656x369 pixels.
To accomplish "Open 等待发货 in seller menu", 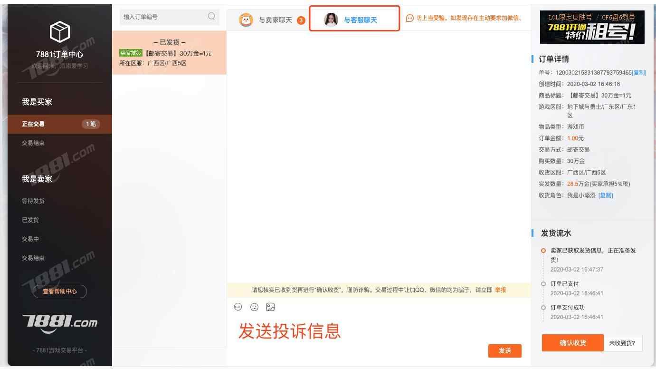I will click(x=33, y=201).
